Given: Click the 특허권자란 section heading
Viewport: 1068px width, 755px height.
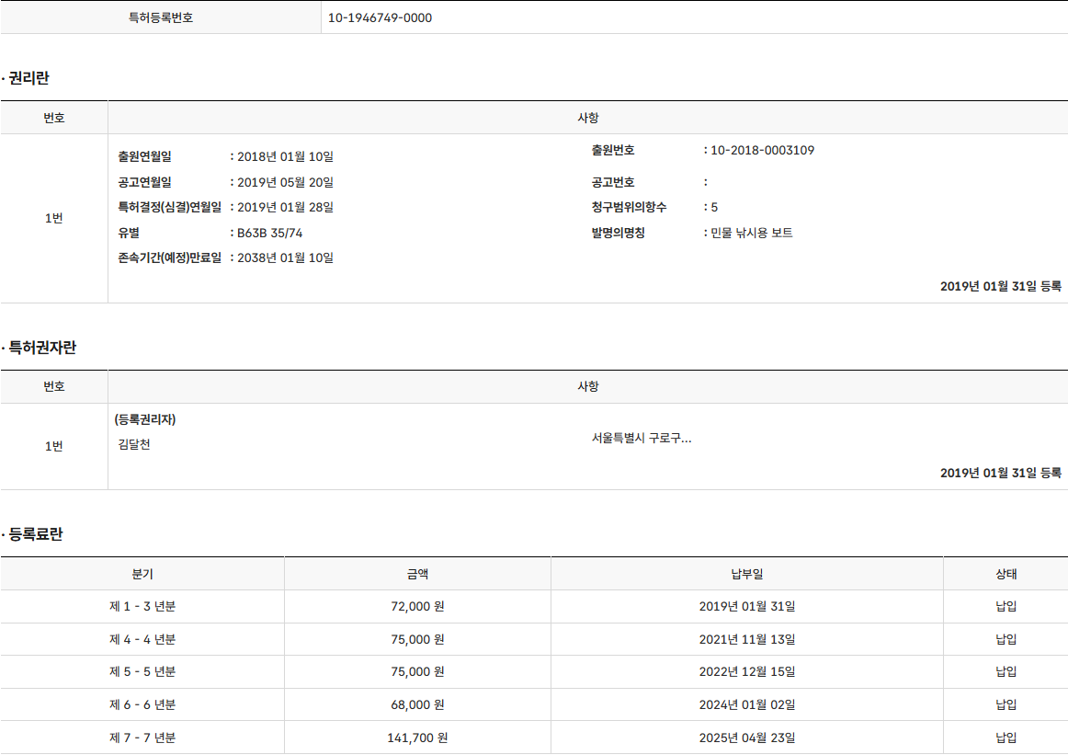Looking at the screenshot, I should [42, 349].
